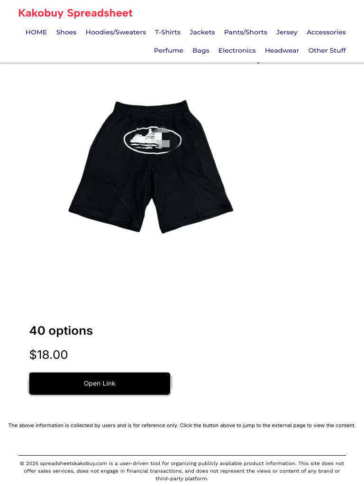364x486 pixels.
Task: Open the Kakobuy Spreadsheet logo link
Action: [75, 13]
